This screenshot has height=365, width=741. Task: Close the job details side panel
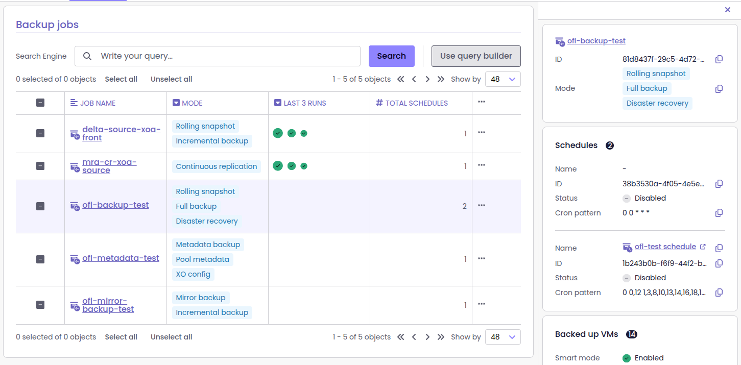tap(728, 10)
